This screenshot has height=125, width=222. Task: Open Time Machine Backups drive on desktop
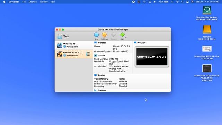[207, 10]
